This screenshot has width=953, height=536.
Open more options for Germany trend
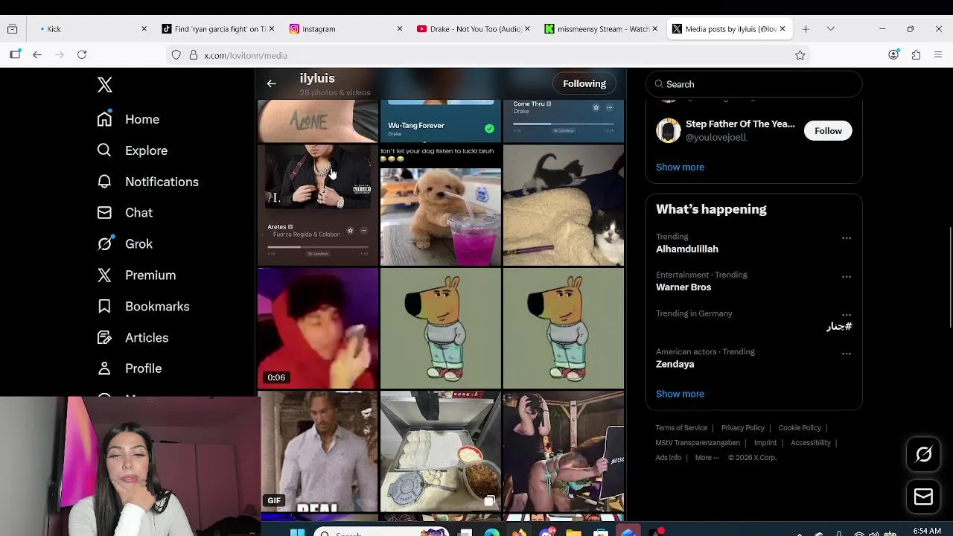[846, 315]
